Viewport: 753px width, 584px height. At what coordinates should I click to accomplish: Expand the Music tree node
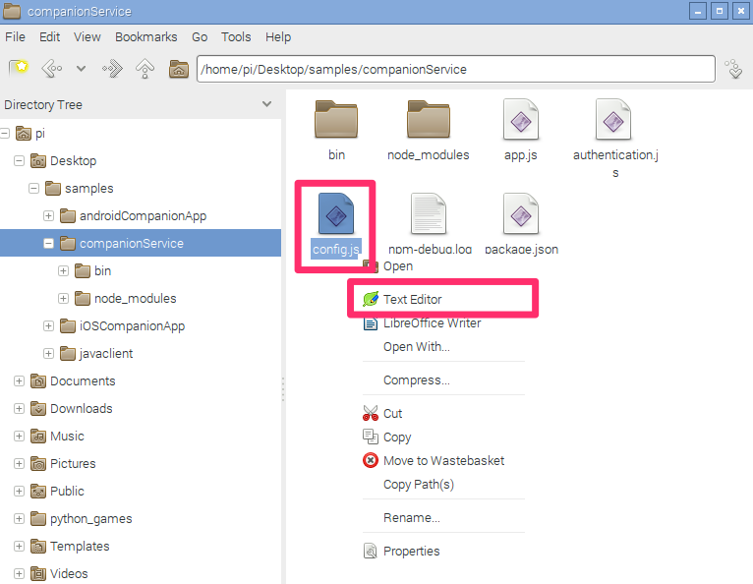pos(20,436)
